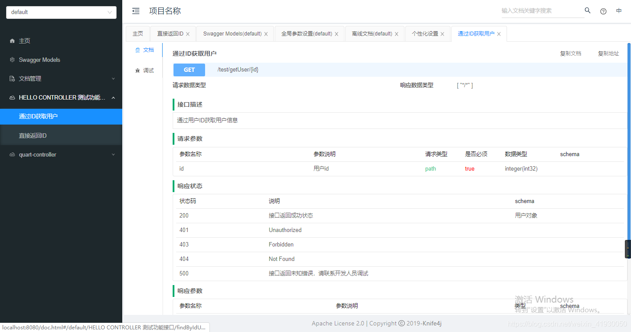Expand the 文档管理 section chevron
Image resolution: width=631 pixels, height=332 pixels.
tap(113, 79)
